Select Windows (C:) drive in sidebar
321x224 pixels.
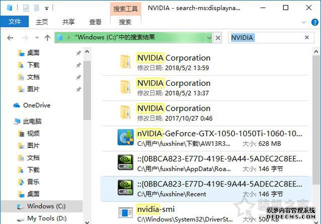(42, 206)
